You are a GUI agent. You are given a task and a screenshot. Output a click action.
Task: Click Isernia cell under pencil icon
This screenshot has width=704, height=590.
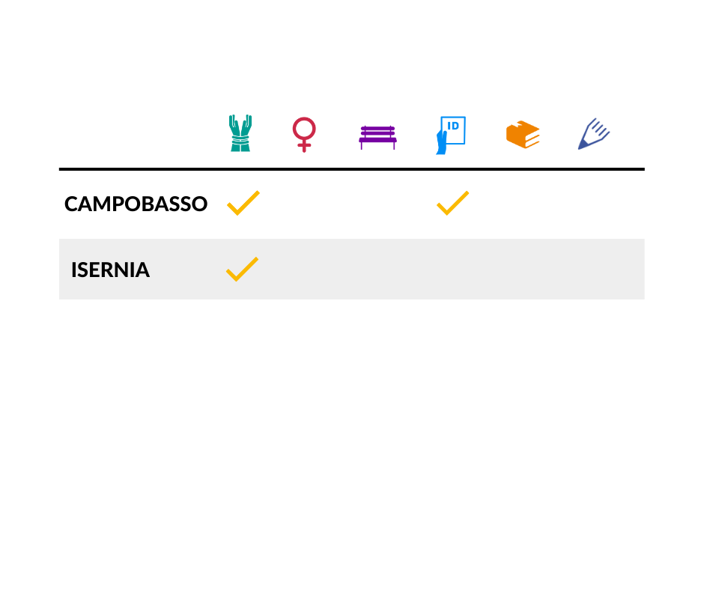[594, 270]
